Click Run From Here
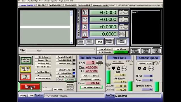 coord(43,78)
